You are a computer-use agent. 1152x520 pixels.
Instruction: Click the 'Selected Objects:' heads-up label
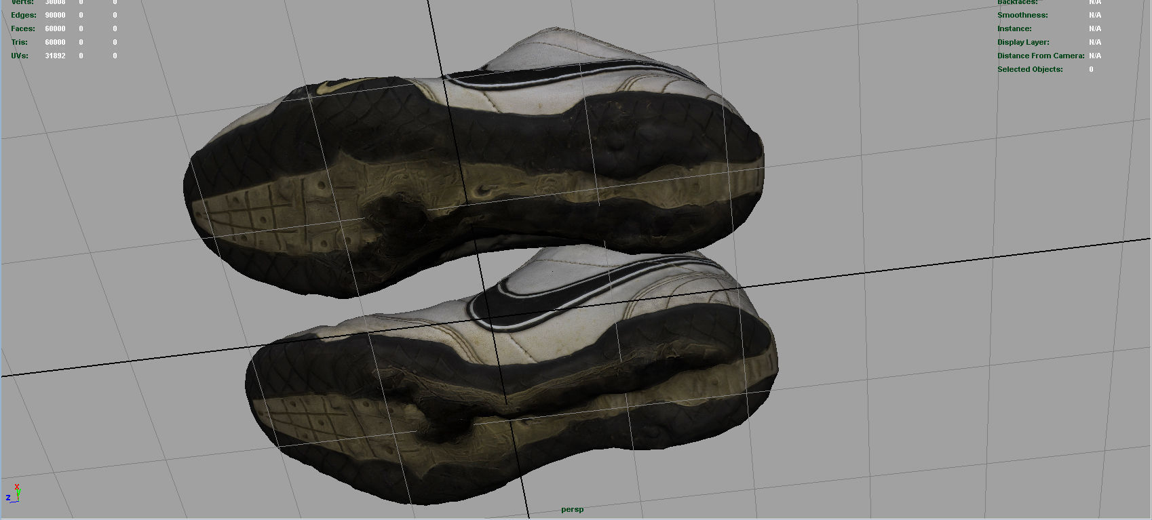(x=1030, y=69)
